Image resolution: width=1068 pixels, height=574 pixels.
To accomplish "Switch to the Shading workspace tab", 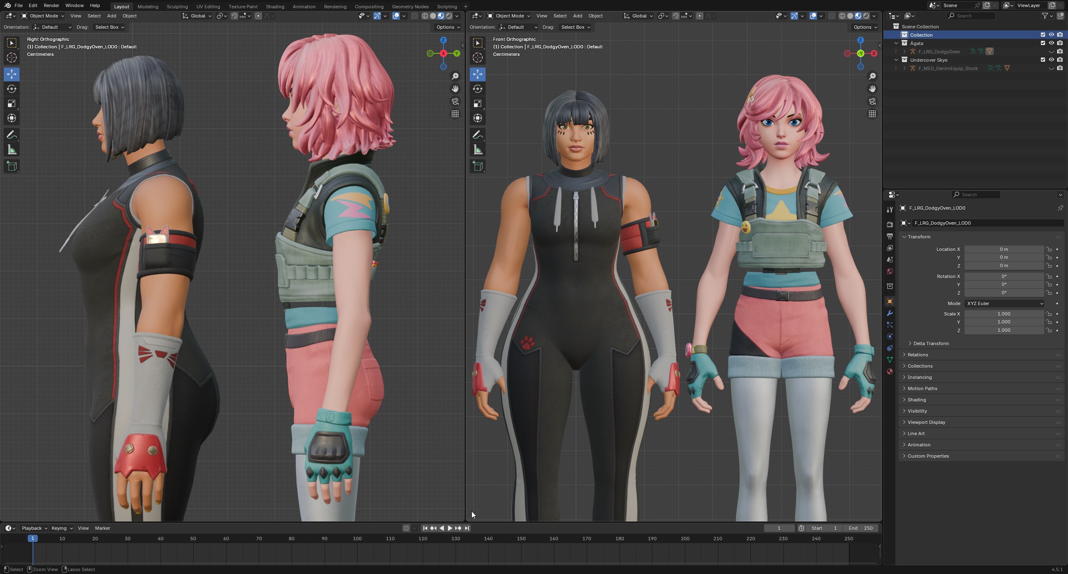I will pos(275,6).
